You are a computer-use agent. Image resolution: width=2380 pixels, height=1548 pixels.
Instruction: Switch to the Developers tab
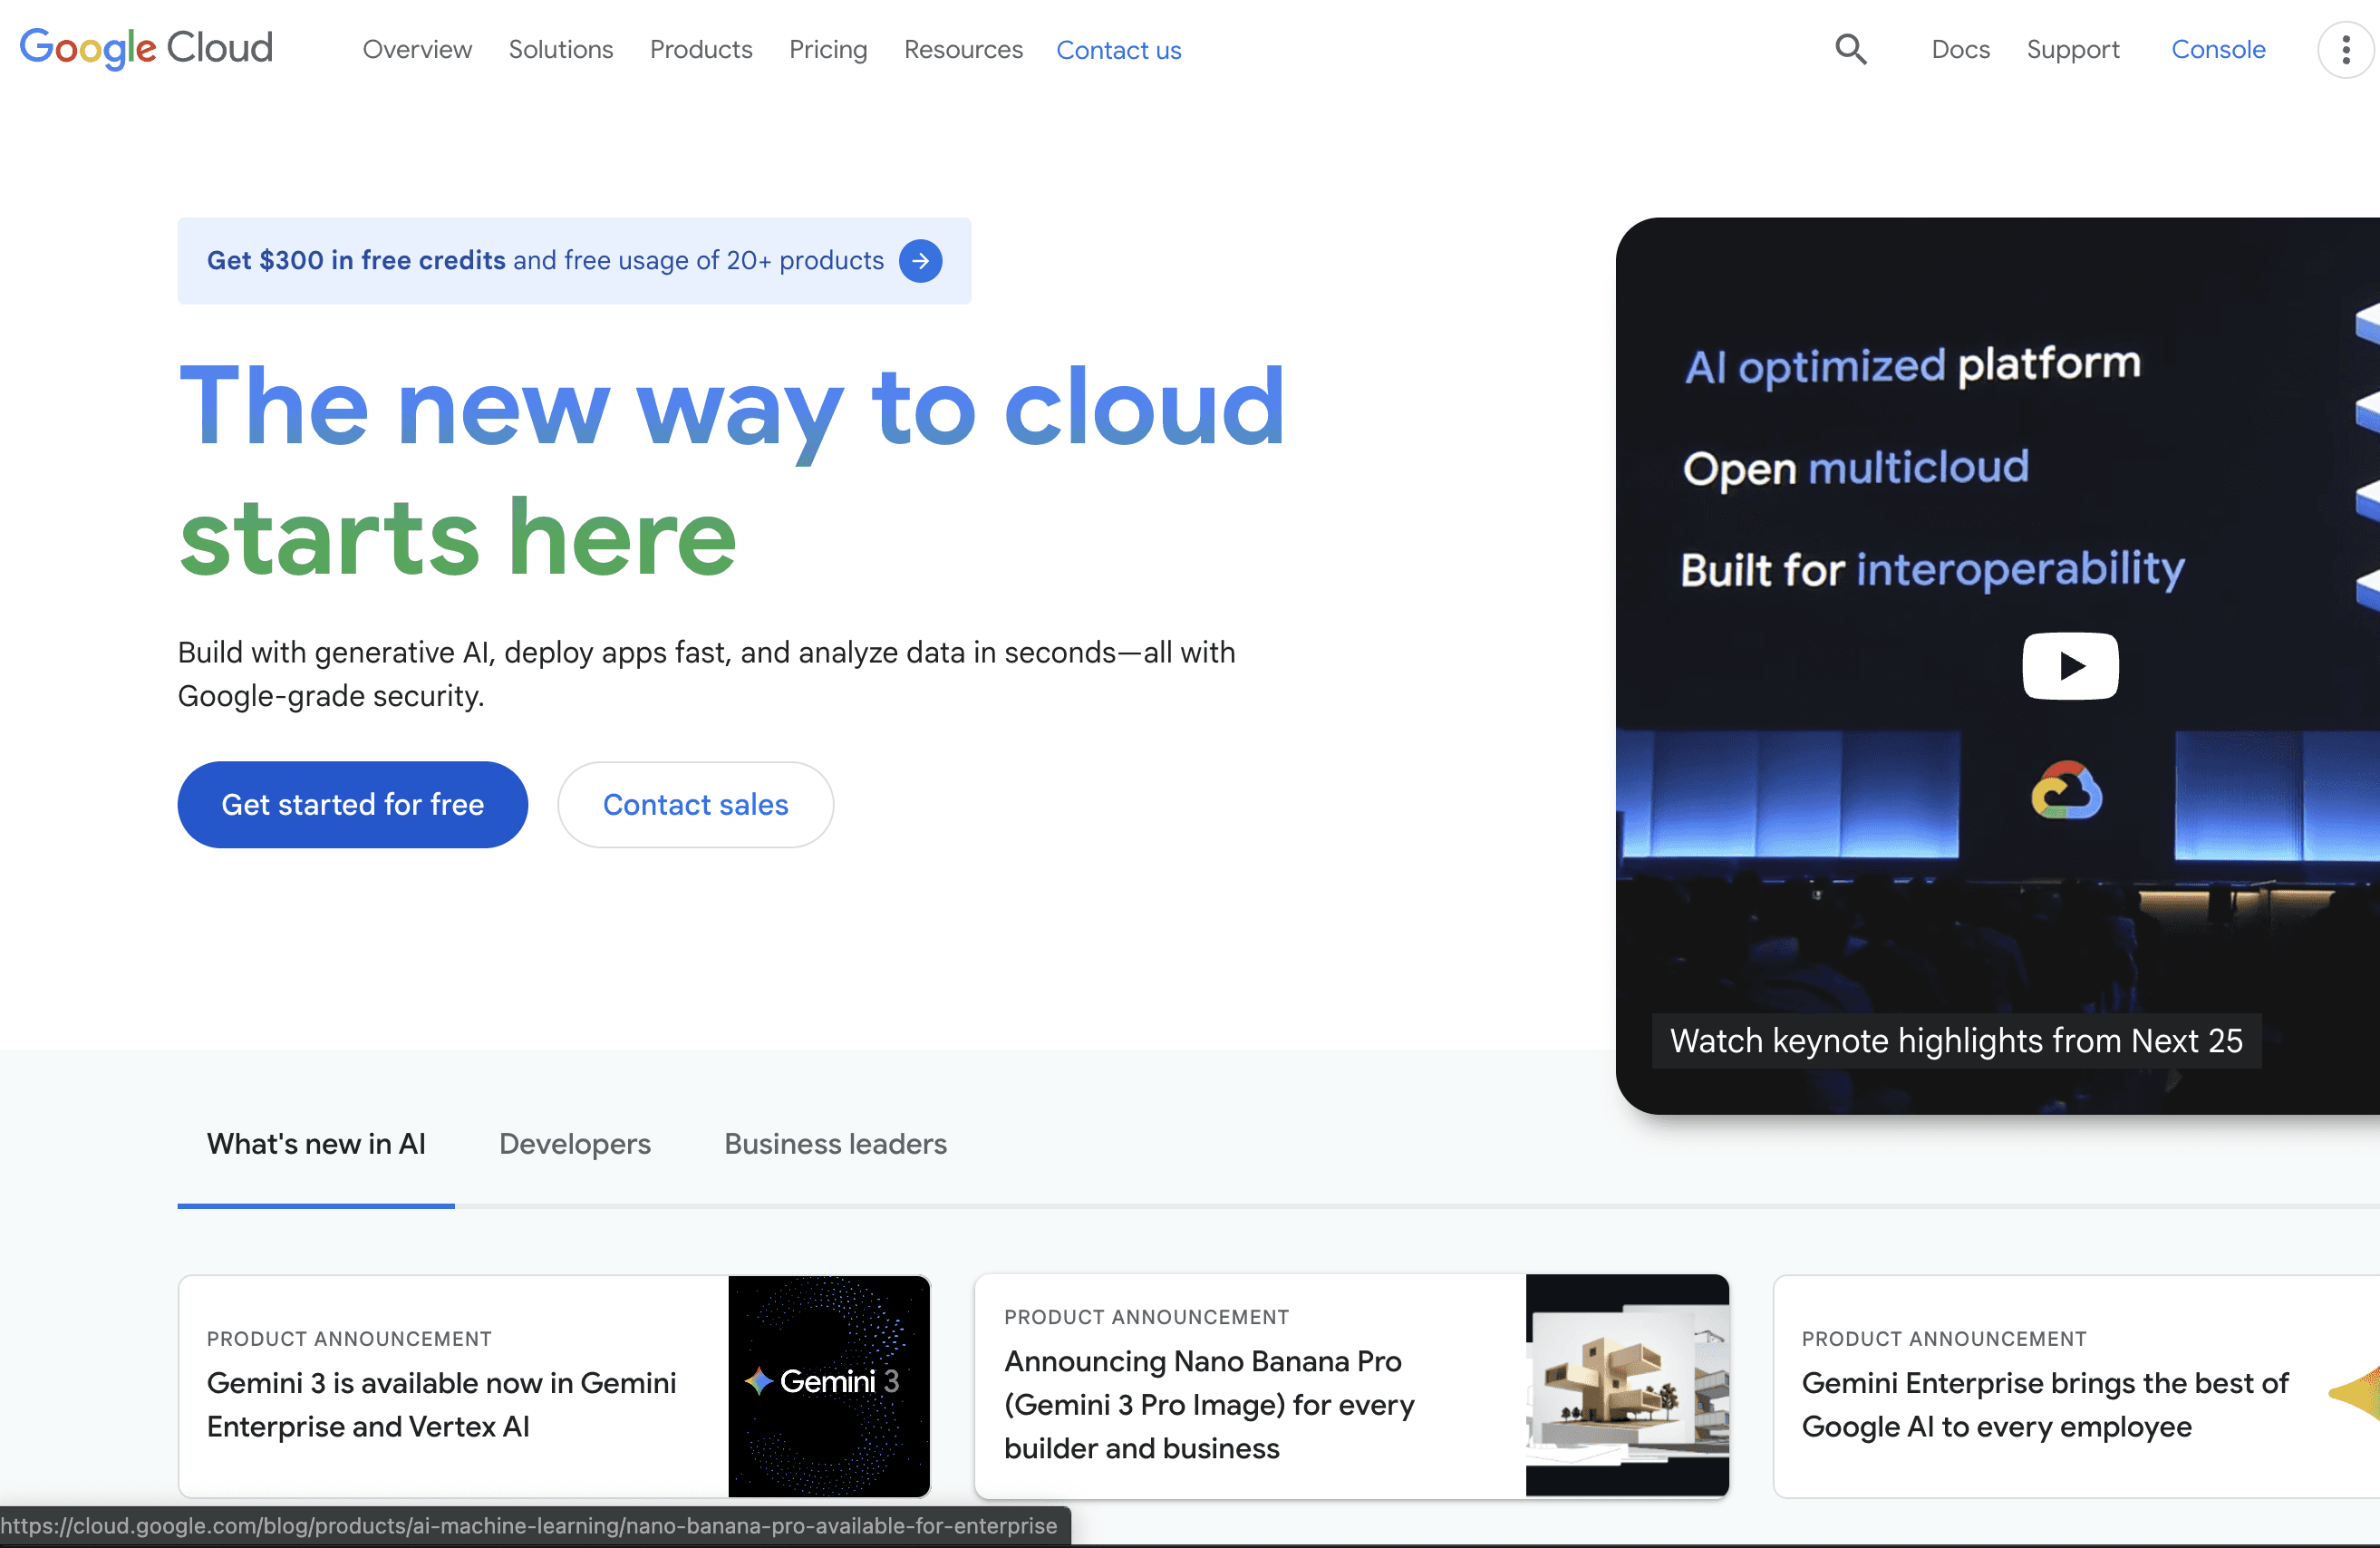click(x=575, y=1144)
